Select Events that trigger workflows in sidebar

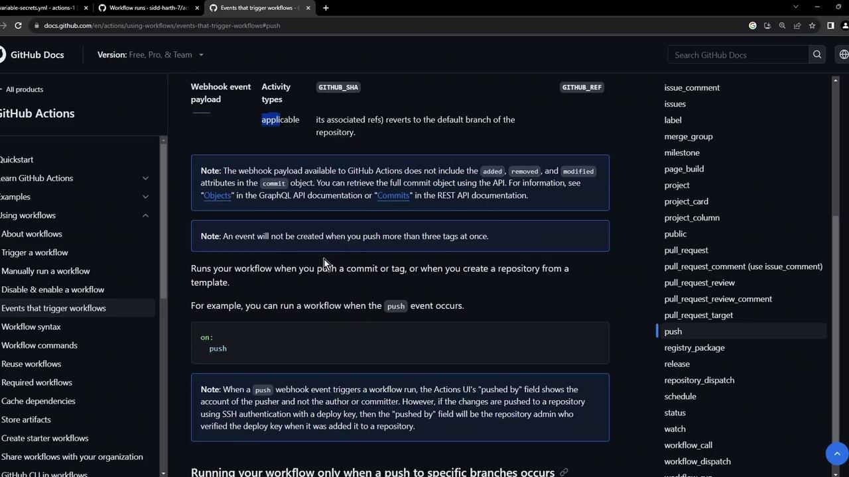pyautogui.click(x=54, y=308)
